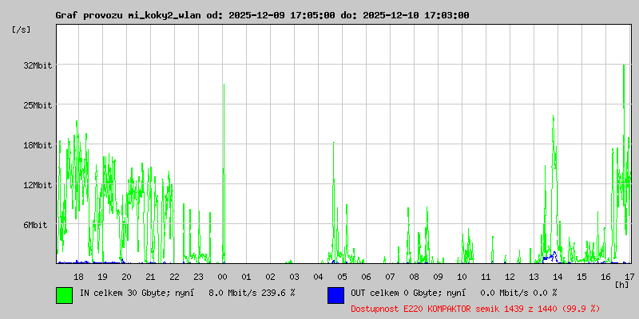Click the hour 15 x-axis label
639x319 pixels.
pos(582,277)
